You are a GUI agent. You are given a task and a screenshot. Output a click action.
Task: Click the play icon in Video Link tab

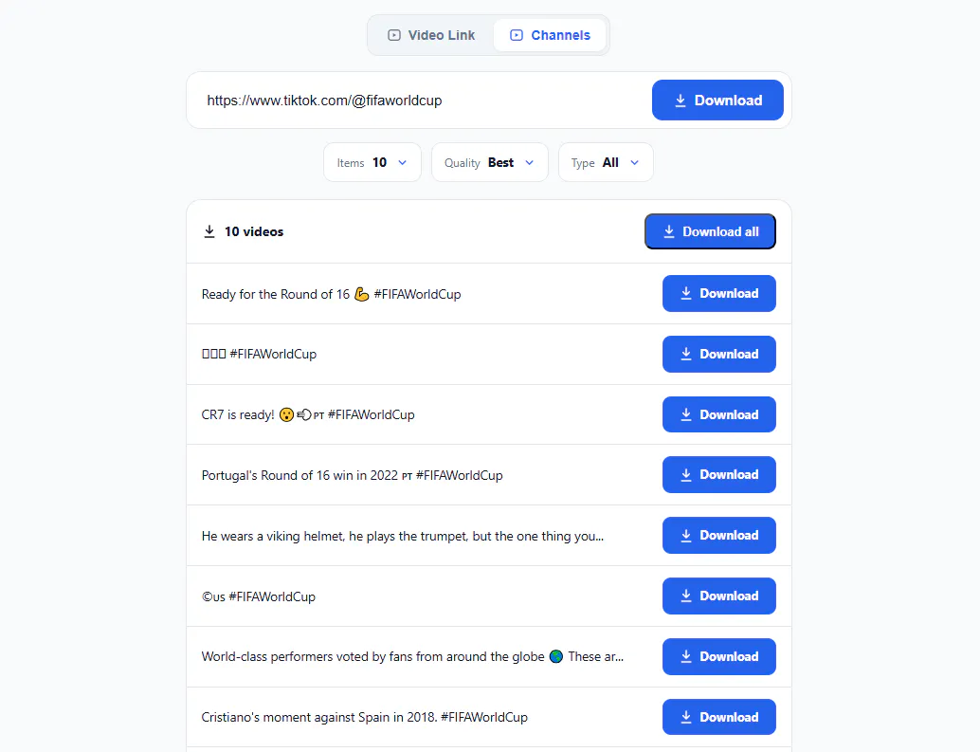[393, 35]
